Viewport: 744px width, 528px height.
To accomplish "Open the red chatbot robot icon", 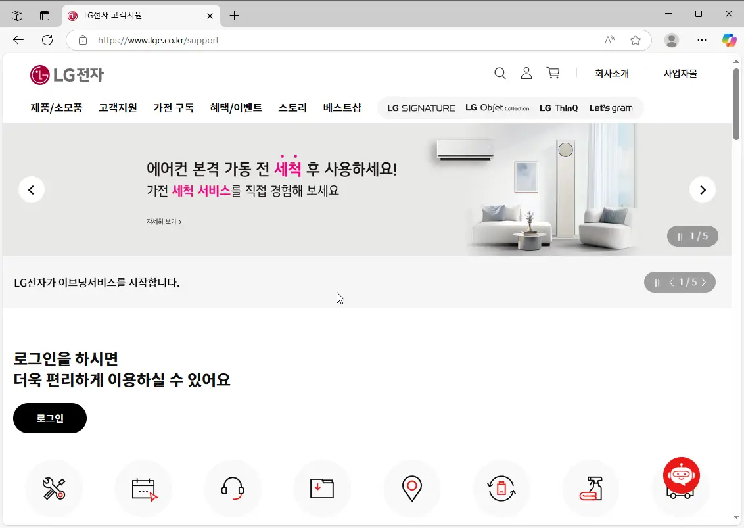I will click(x=682, y=475).
